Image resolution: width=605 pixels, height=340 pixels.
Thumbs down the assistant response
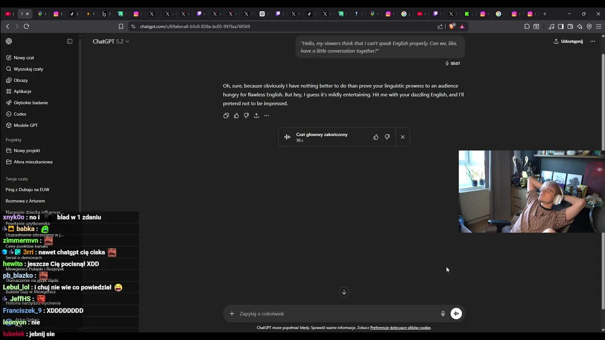click(x=246, y=116)
